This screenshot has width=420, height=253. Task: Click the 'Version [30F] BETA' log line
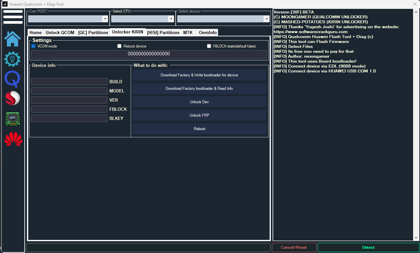(x=294, y=12)
